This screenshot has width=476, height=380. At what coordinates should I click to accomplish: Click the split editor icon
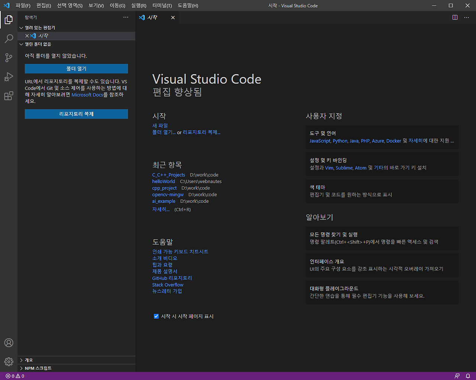pyautogui.click(x=455, y=17)
